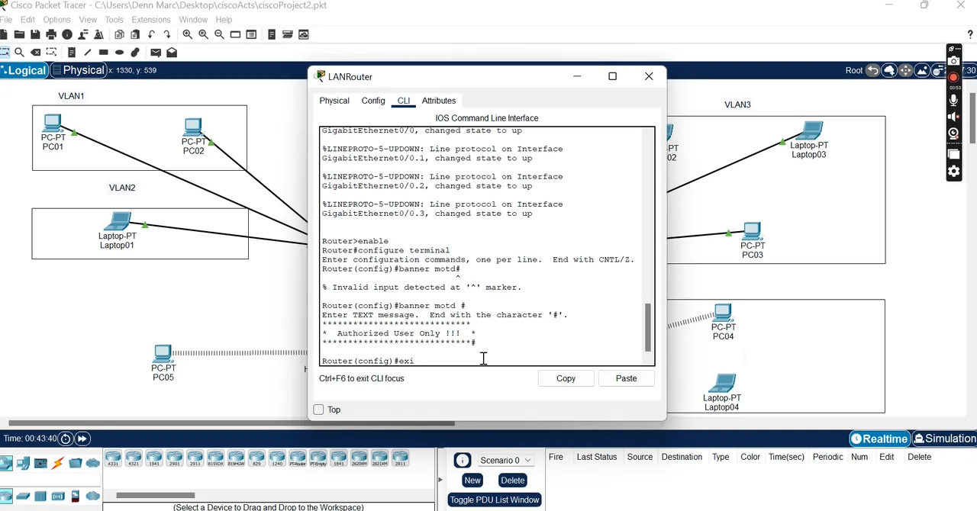Select the Draw Freeform tool

135,53
